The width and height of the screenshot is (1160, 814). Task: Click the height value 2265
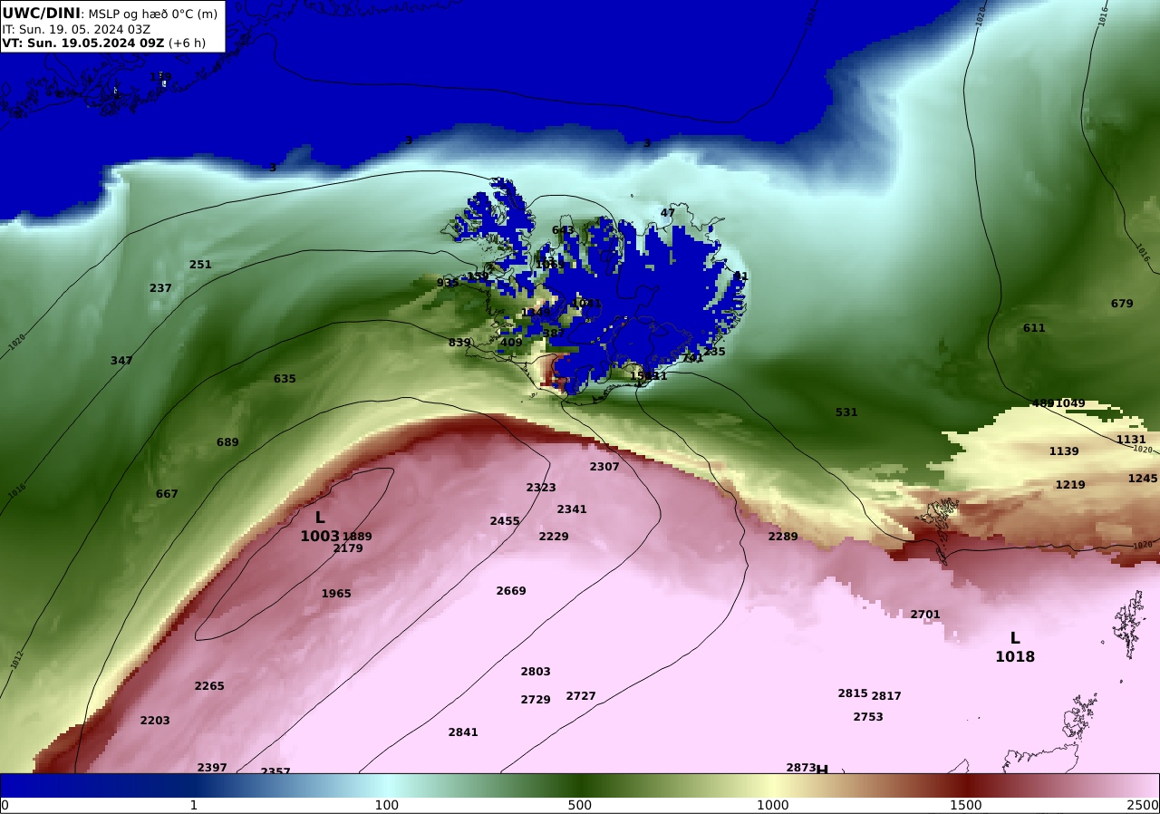pyautogui.click(x=209, y=686)
